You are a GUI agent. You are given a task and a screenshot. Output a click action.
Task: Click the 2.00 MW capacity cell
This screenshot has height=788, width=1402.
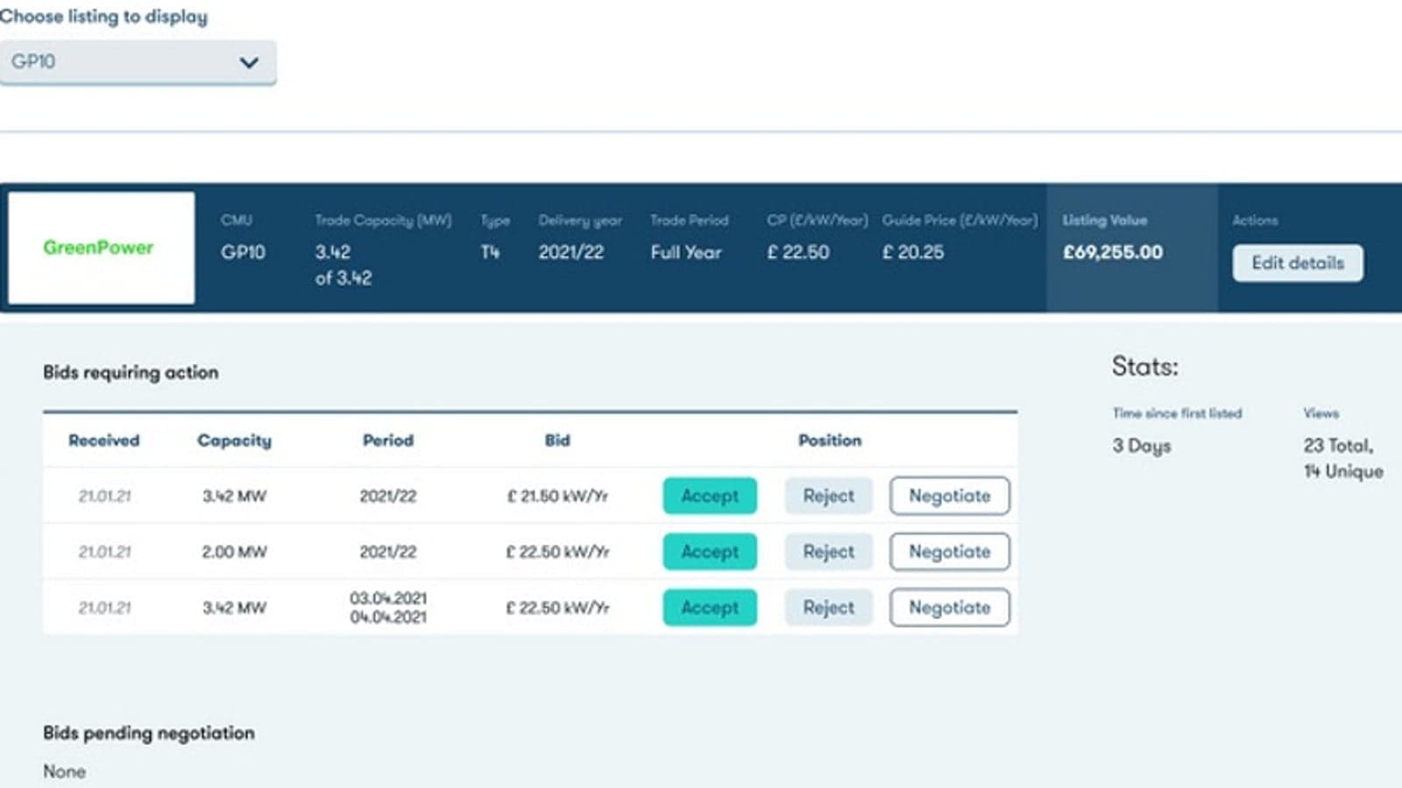[234, 552]
